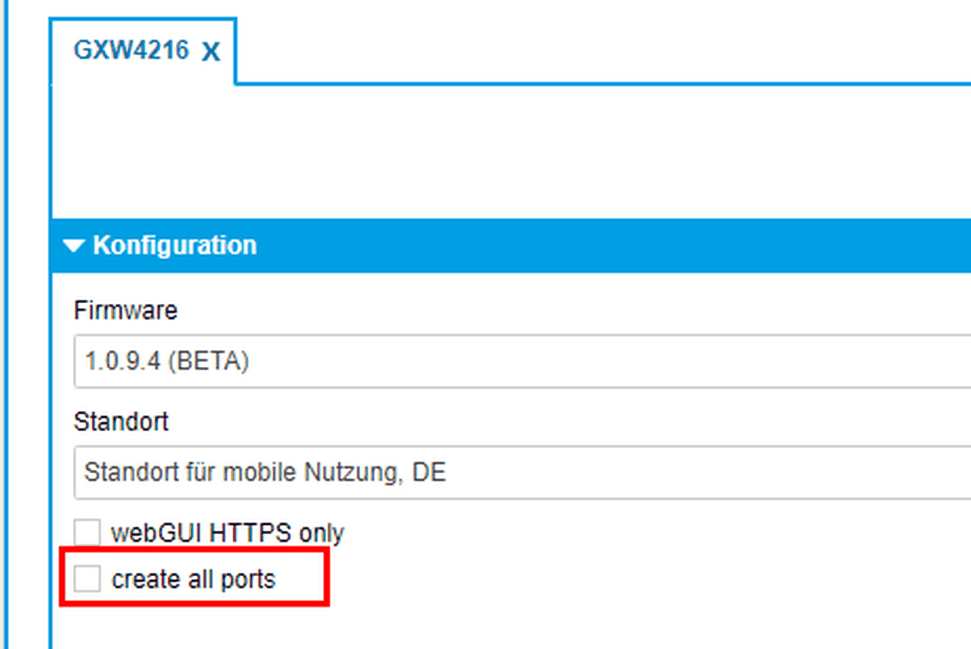Click the Konfiguration header title

[175, 245]
